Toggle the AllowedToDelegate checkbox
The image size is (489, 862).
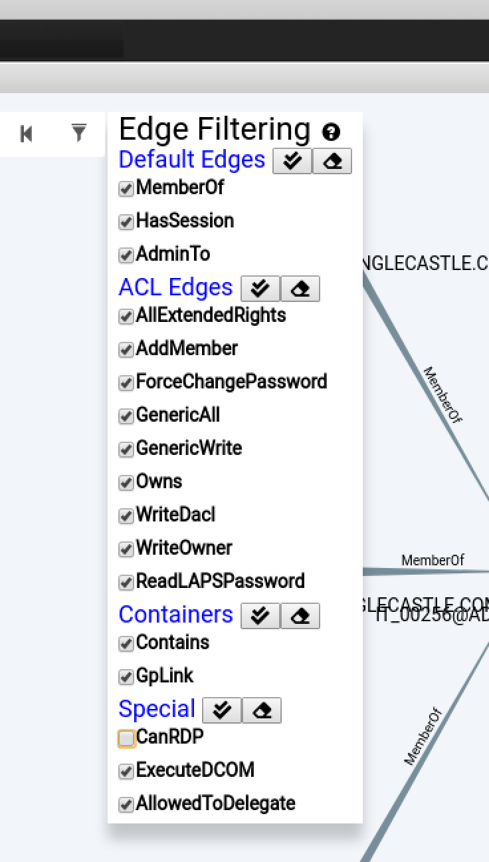(126, 805)
